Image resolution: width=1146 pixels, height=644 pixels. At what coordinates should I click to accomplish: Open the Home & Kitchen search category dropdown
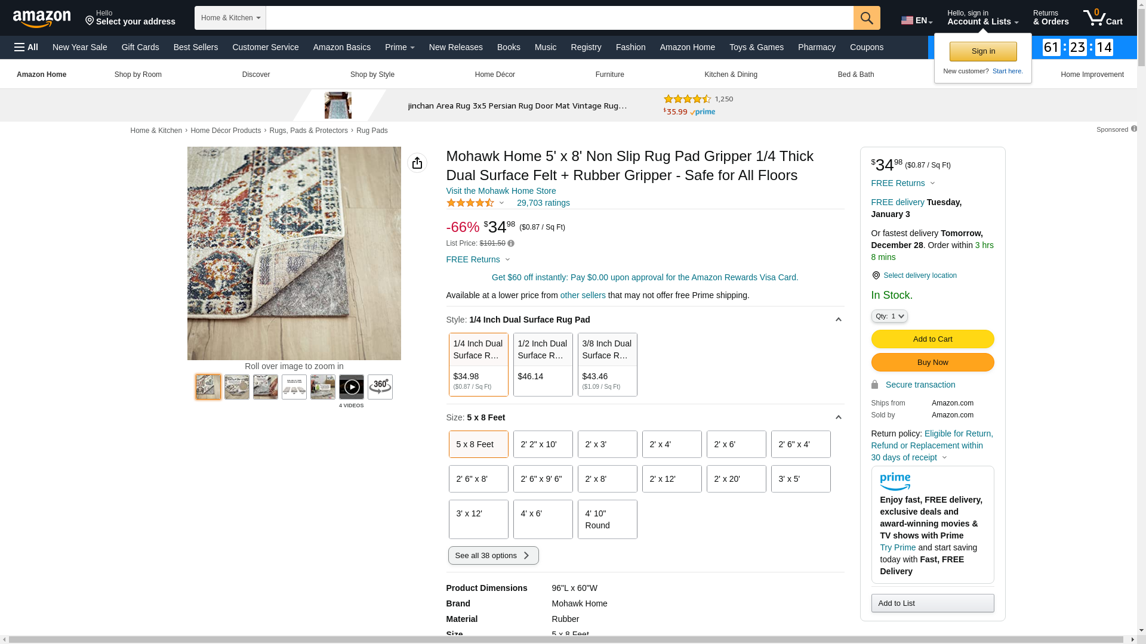(230, 18)
